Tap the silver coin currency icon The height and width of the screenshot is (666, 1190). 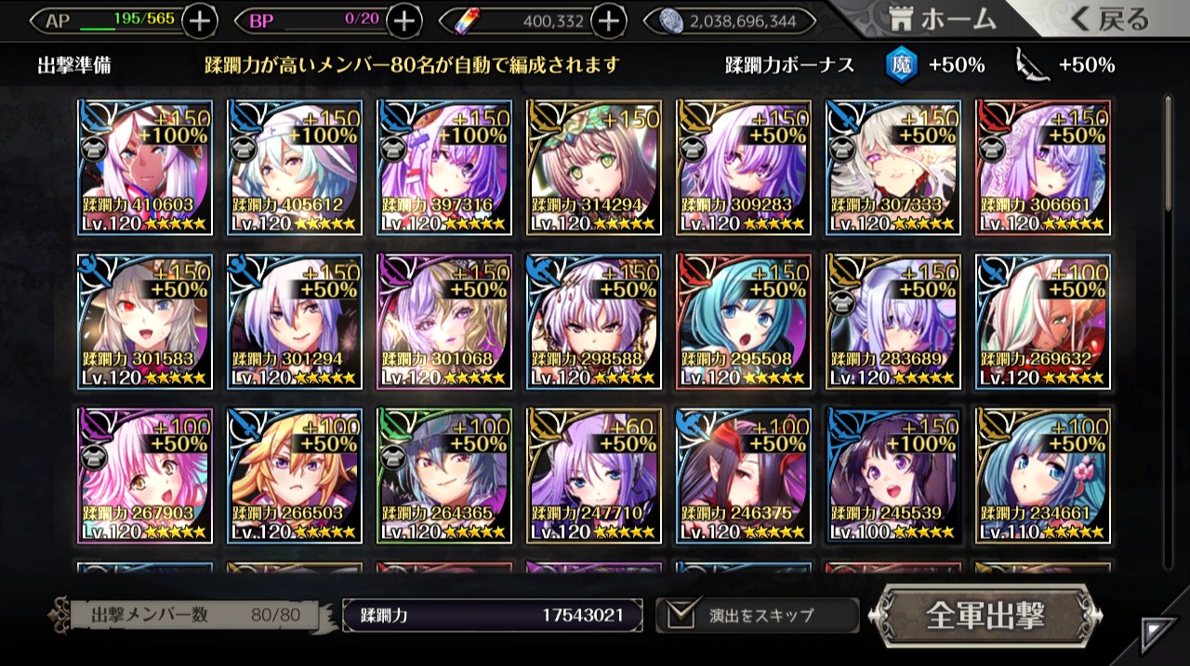click(x=672, y=20)
